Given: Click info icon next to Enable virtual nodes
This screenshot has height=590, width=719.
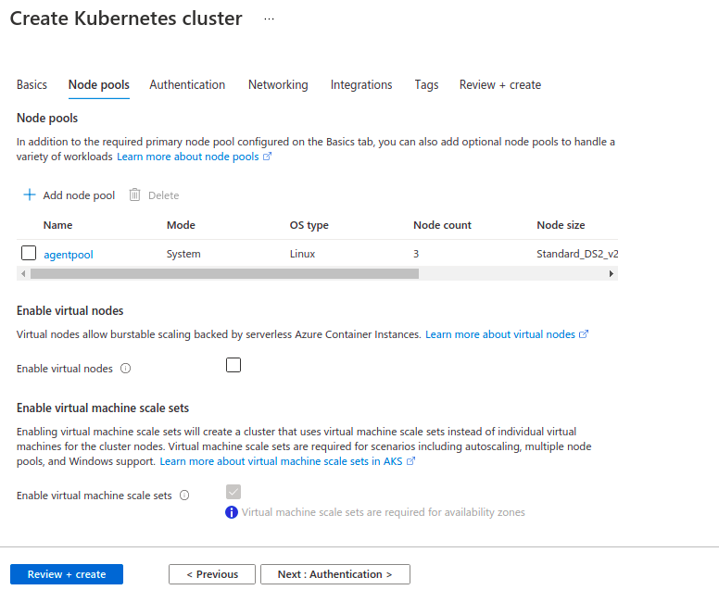Looking at the screenshot, I should click(126, 369).
